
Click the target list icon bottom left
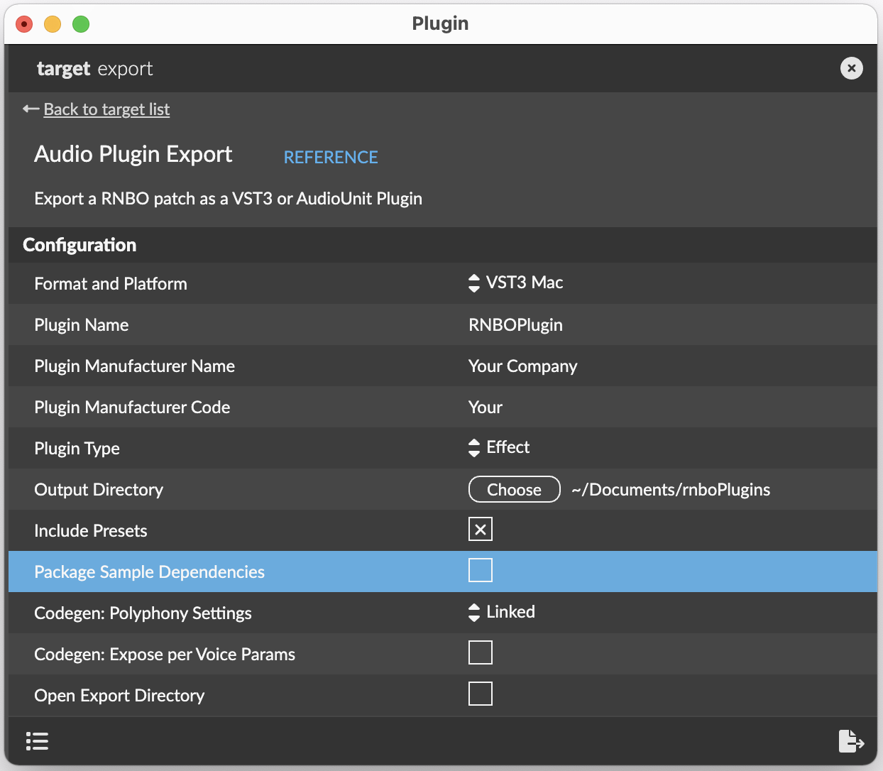(x=37, y=740)
